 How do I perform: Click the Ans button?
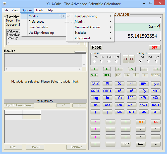[140, 144]
